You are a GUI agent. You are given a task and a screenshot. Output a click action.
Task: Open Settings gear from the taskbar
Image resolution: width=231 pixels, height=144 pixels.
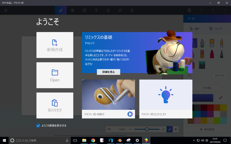[x=137, y=141]
